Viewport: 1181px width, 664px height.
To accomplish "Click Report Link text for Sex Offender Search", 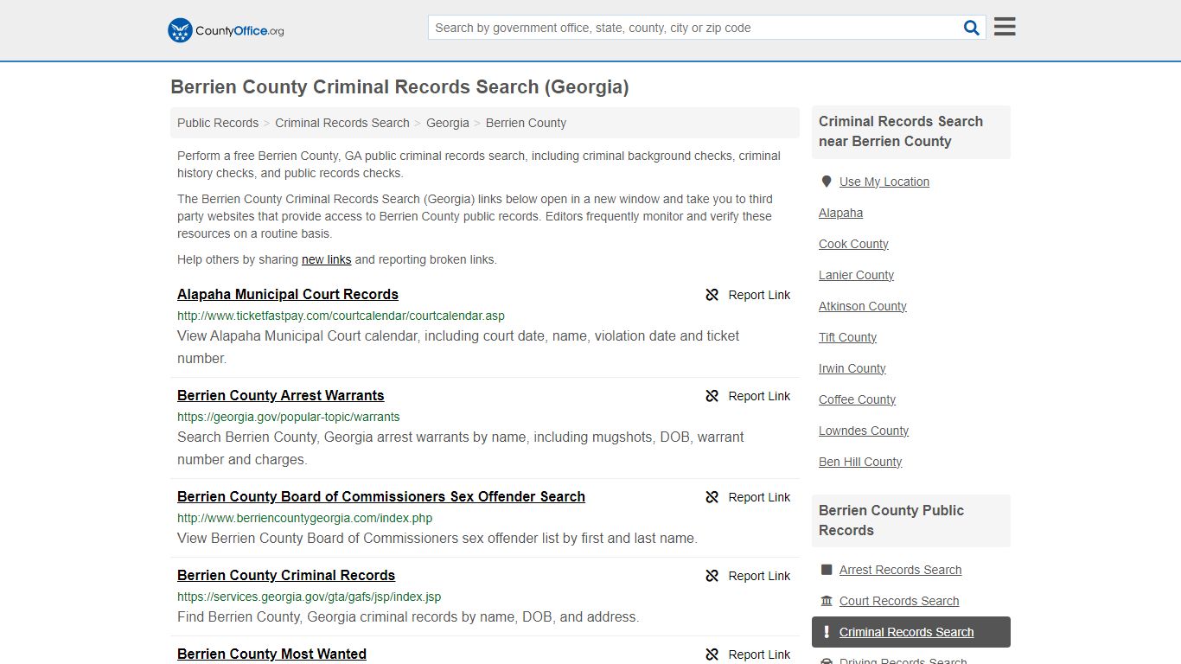I will pos(759,497).
